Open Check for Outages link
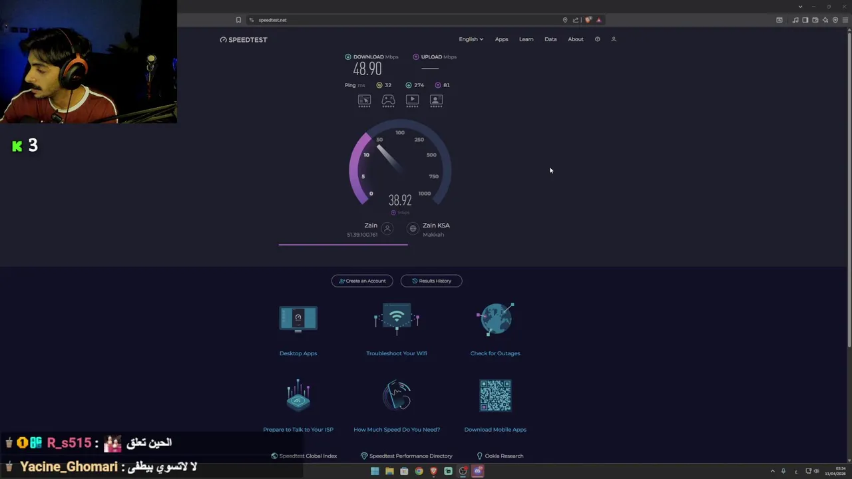The height and width of the screenshot is (479, 852). click(x=495, y=353)
